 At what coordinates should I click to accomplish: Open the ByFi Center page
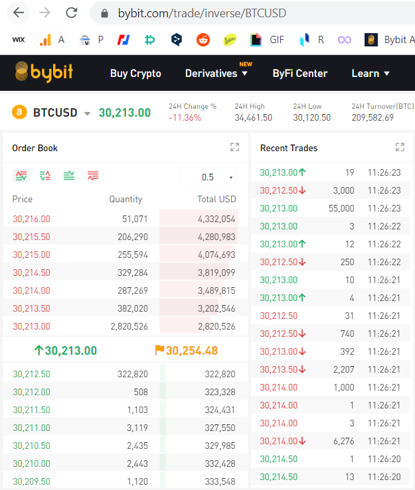coord(300,73)
